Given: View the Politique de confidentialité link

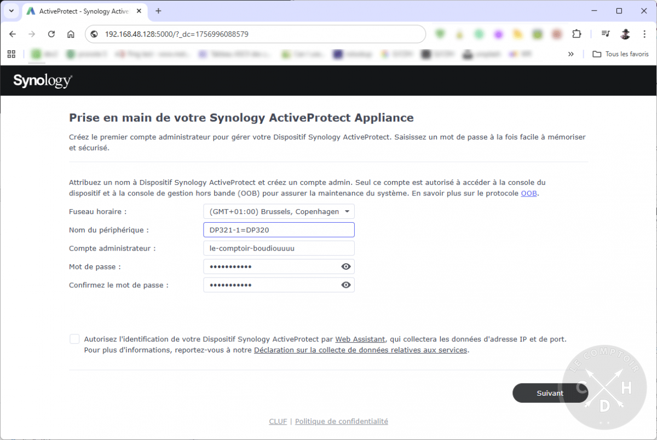Looking at the screenshot, I should click(x=341, y=421).
